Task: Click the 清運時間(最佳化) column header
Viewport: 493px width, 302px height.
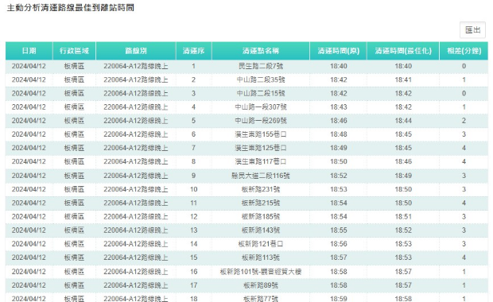Action: (x=403, y=51)
